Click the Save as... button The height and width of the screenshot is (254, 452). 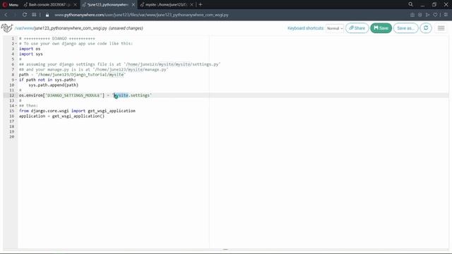pos(405,28)
